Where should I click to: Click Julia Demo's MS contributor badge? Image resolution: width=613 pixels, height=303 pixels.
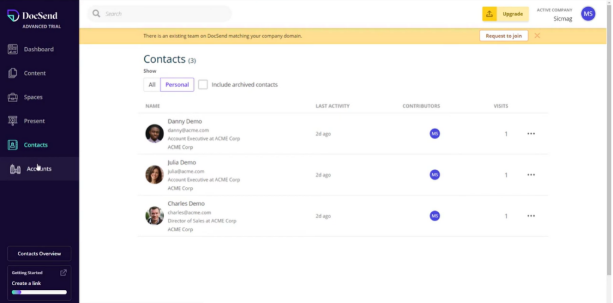click(435, 175)
